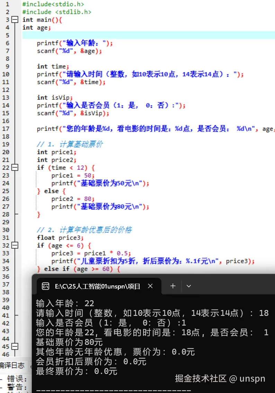Toggle the fold marker at line 45
This screenshot has width=275, height=393.
click(15, 346)
